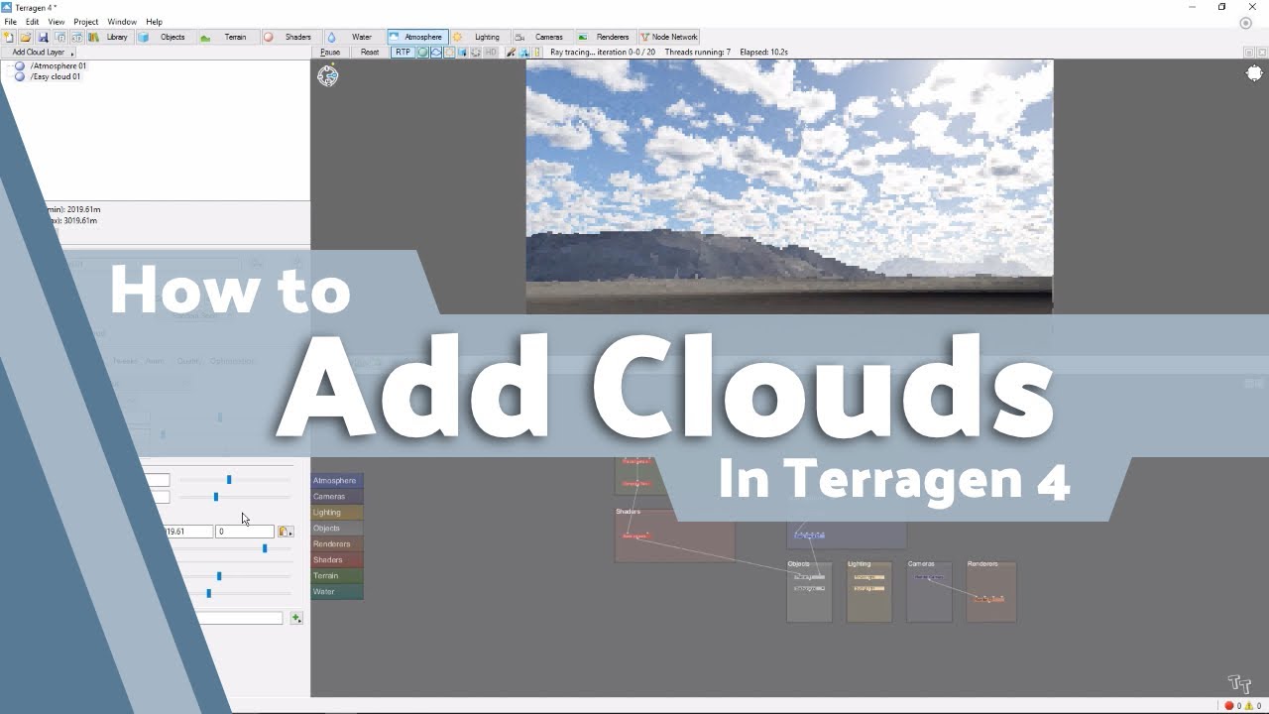
Task: Select /Easy cloud 01 in the node list
Action: click(x=55, y=76)
